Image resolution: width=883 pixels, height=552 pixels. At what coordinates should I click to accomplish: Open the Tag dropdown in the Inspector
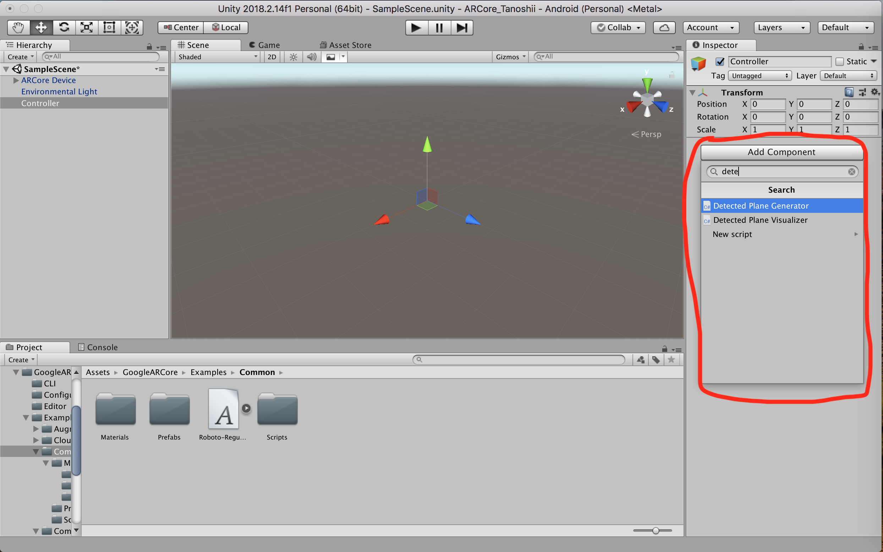pyautogui.click(x=759, y=76)
